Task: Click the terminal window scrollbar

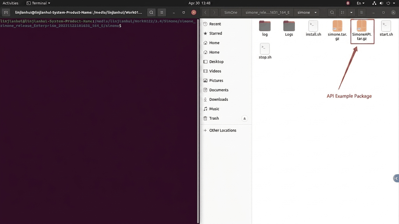Action: coord(198,121)
